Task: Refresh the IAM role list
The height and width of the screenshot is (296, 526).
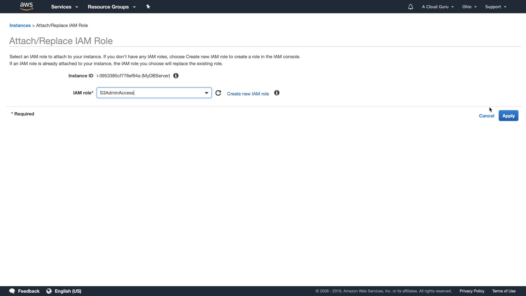Action: click(218, 93)
